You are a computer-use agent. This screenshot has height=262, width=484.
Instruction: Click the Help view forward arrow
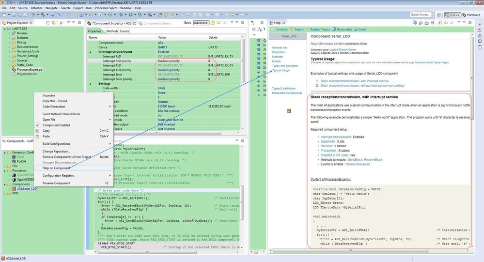coord(452,23)
